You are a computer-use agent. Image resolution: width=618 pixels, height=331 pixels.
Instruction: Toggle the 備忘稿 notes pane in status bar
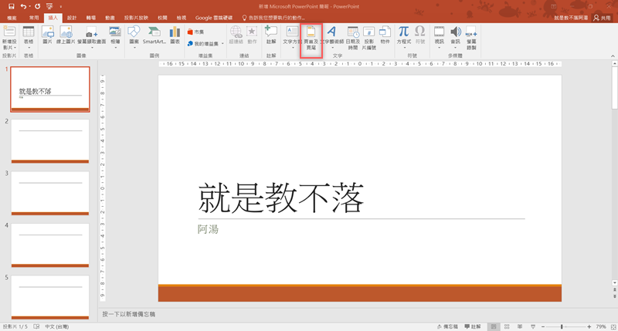[447, 326]
